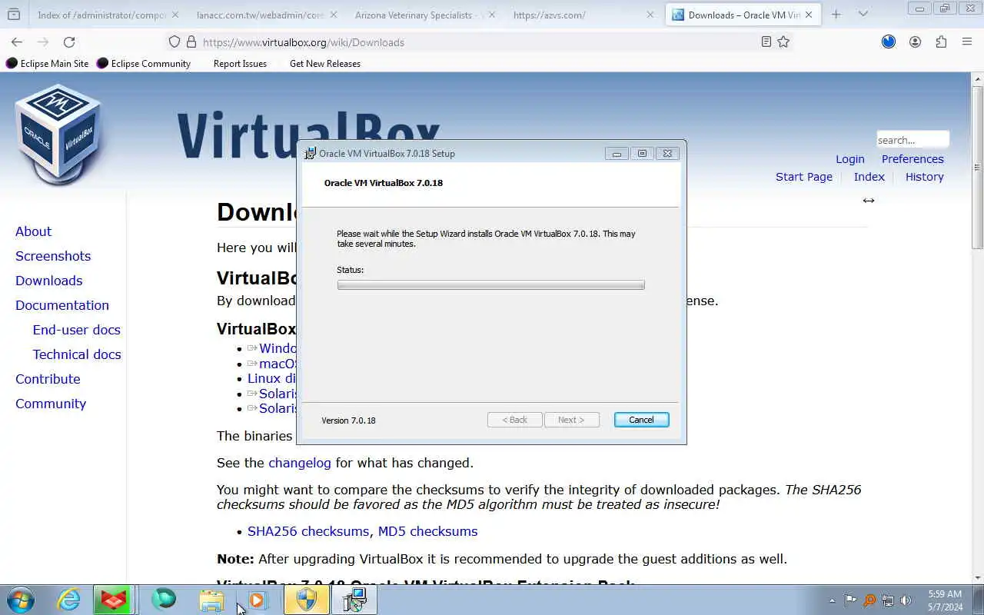Click the installation status progress bar
The height and width of the screenshot is (615, 984).
point(490,285)
